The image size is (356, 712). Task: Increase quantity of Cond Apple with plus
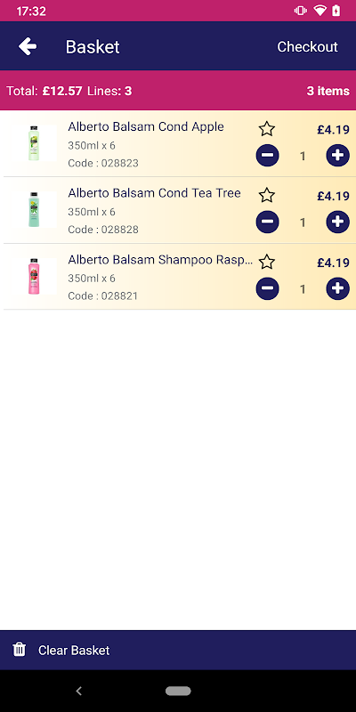click(x=338, y=156)
